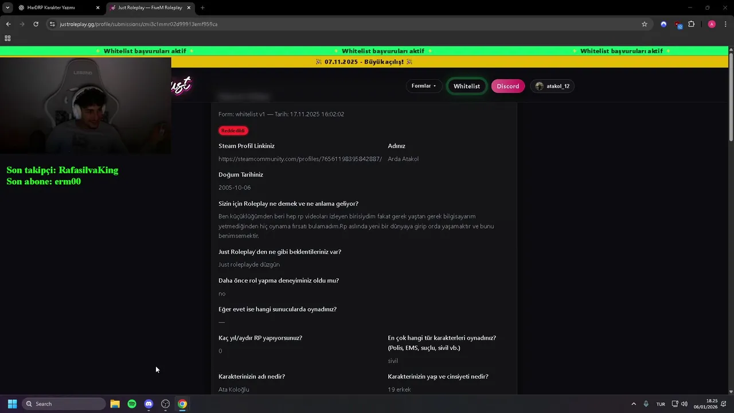Expand the Formlar dropdown menu
Viewport: 734px width, 413px height.
(424, 86)
